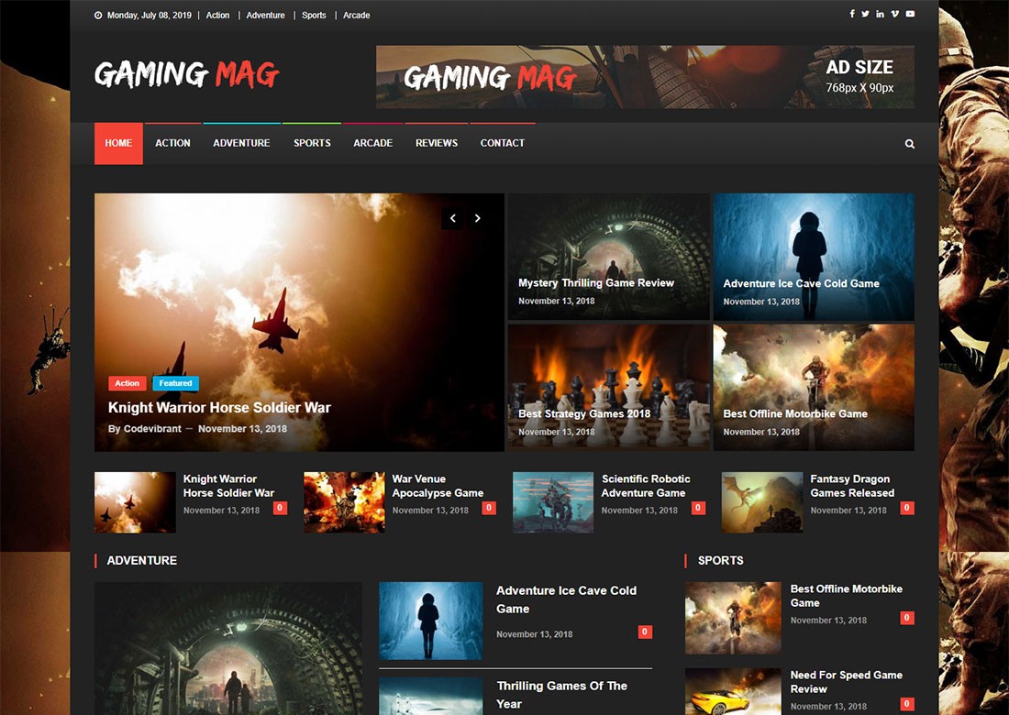Click comment count badge for Knight Warrior post
The width and height of the screenshot is (1009, 715).
[280, 508]
